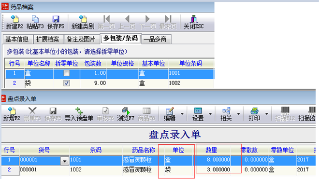Image resolution: width=319 pixels, height=179 pixels.
Task: Save the drug record with 保存F5
Action: click(56, 22)
